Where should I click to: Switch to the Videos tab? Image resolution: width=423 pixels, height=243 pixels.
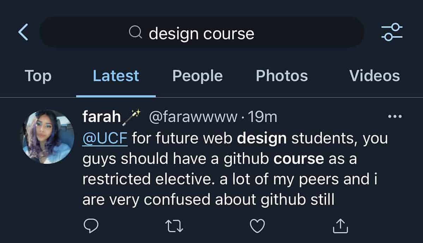374,76
